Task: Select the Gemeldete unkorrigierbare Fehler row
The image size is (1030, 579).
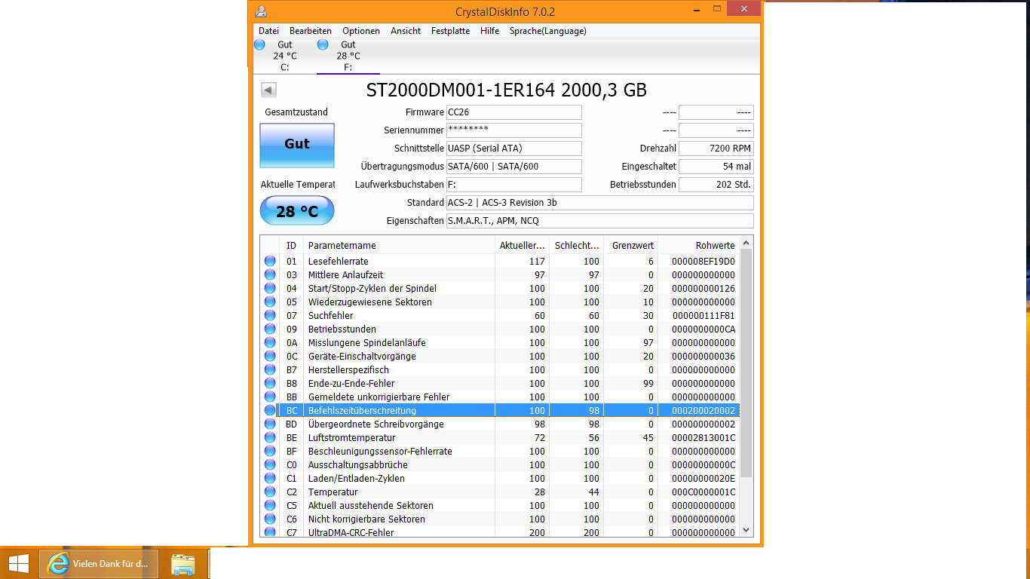Action: pos(500,397)
